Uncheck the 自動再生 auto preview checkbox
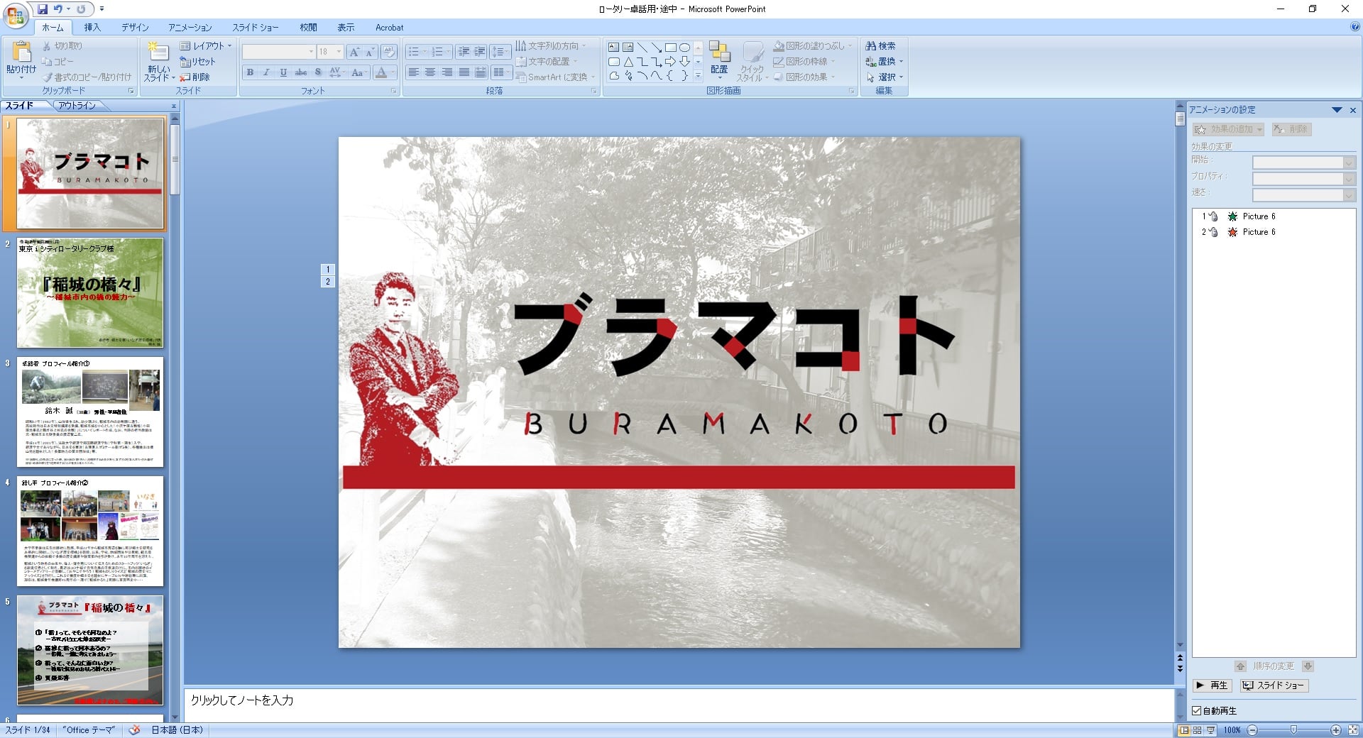This screenshot has width=1363, height=738. tap(1197, 710)
